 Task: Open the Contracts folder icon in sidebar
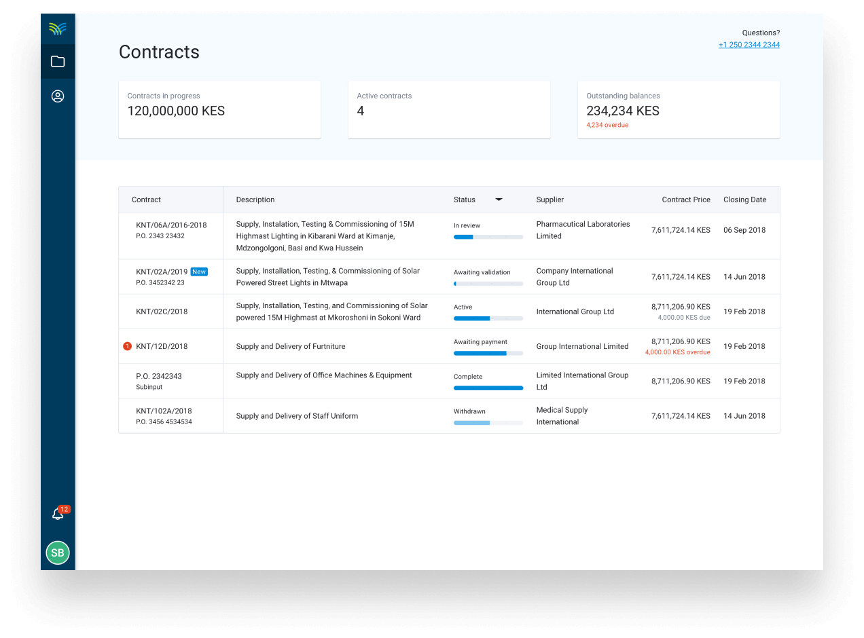[58, 62]
